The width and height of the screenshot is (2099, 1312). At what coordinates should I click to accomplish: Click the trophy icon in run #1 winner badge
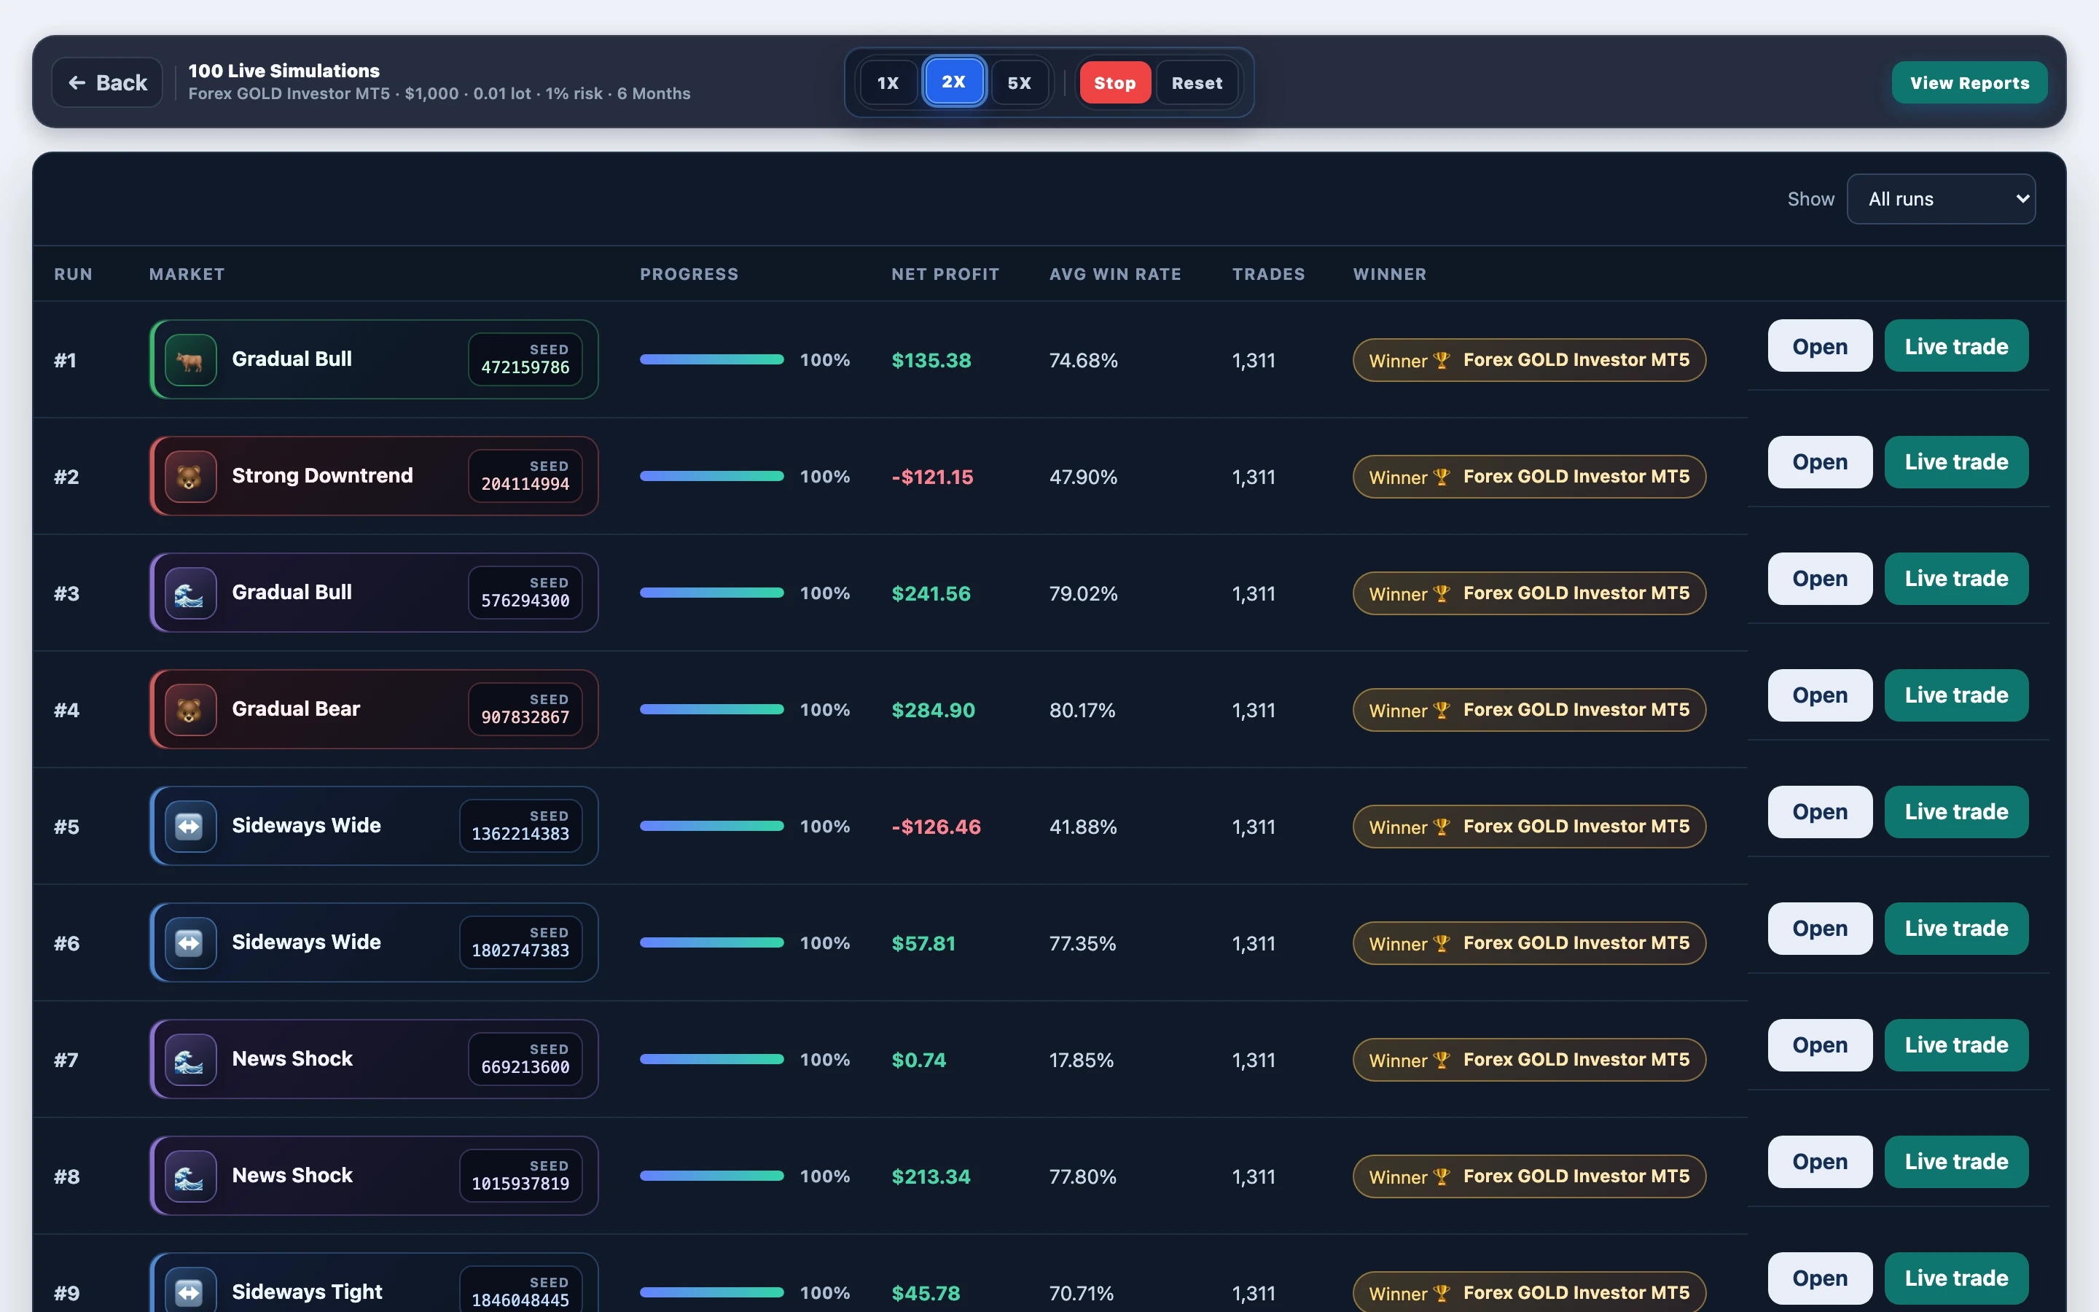(1442, 360)
